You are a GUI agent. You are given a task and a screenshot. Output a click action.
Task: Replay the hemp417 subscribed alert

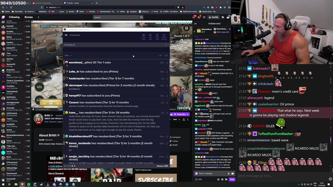167,96
